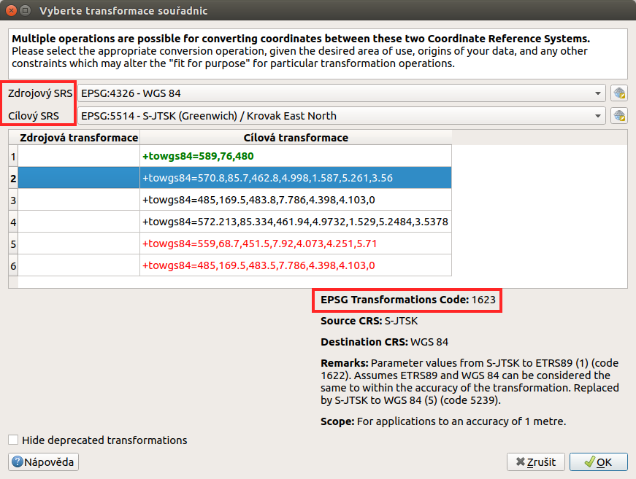The image size is (636, 479).
Task: Confirm with the OK button
Action: tap(598, 462)
